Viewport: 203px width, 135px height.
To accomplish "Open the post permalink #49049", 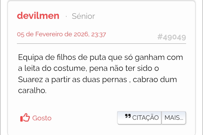I will pos(171,37).
